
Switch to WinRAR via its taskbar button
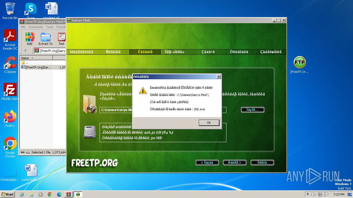click(x=68, y=194)
